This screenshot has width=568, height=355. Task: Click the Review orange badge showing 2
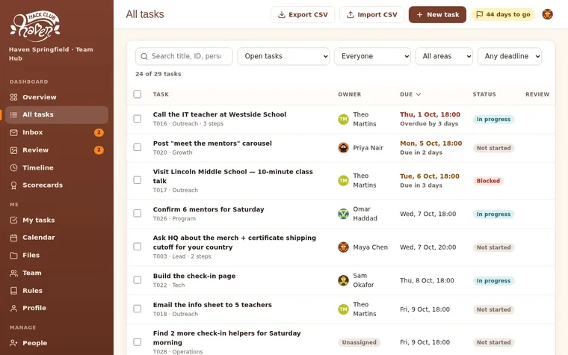pyautogui.click(x=99, y=150)
